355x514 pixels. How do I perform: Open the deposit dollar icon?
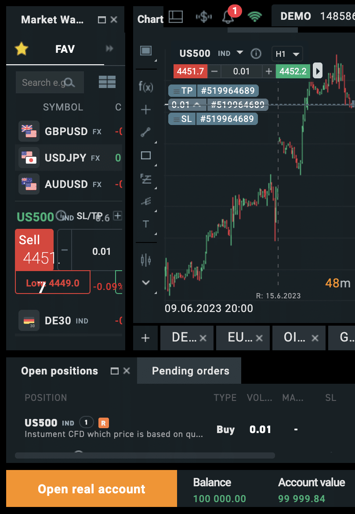[203, 17]
